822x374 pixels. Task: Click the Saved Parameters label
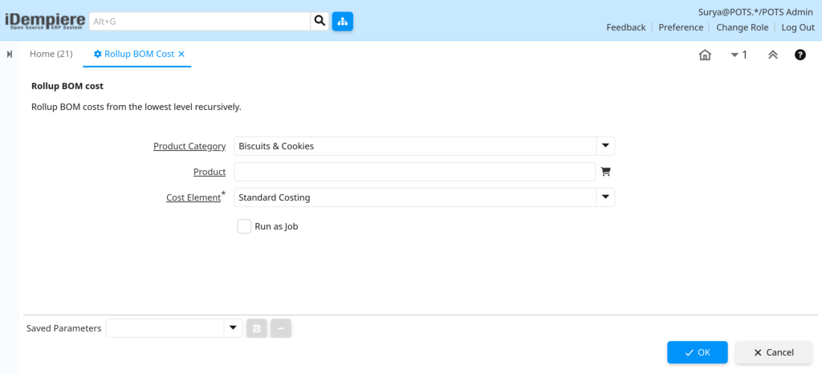pyautogui.click(x=64, y=328)
